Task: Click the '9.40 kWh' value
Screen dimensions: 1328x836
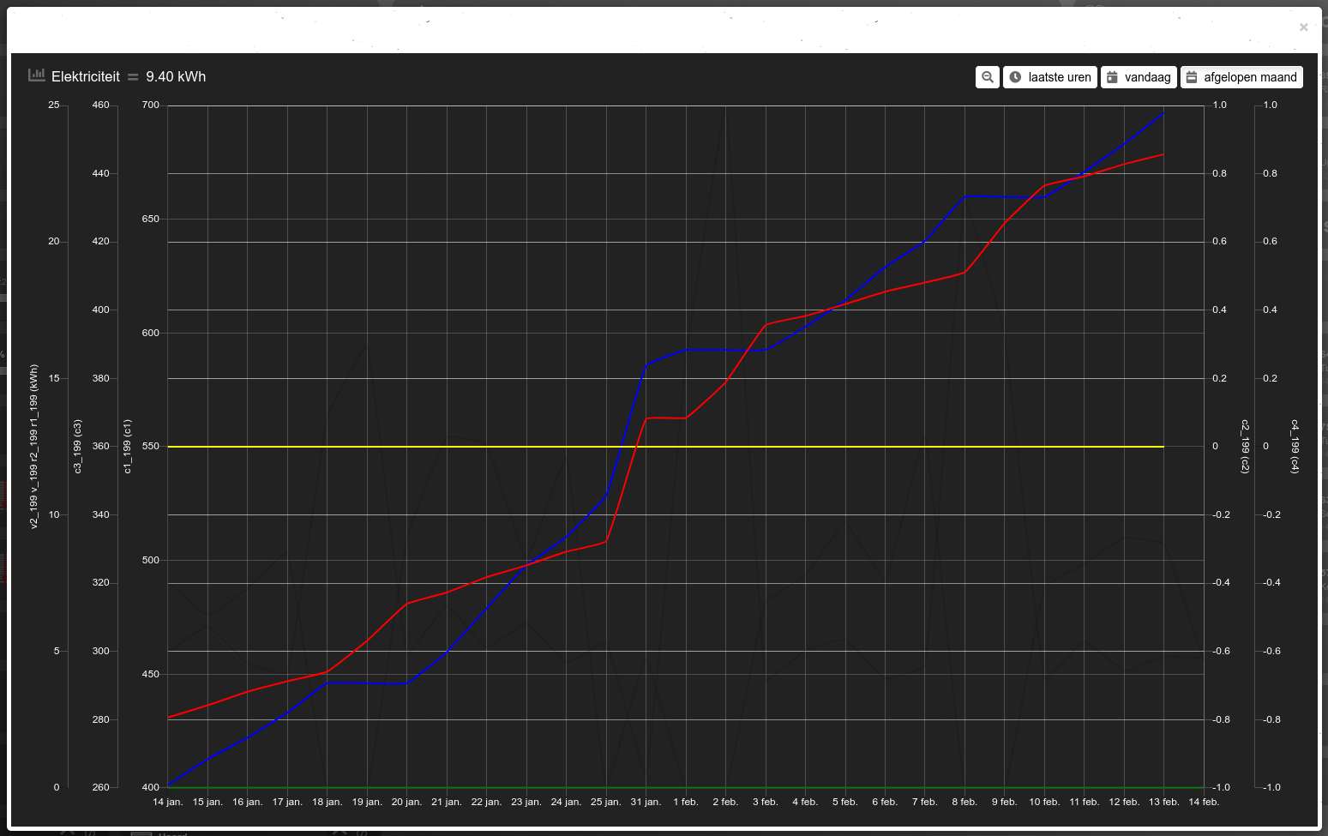Action: pyautogui.click(x=176, y=76)
